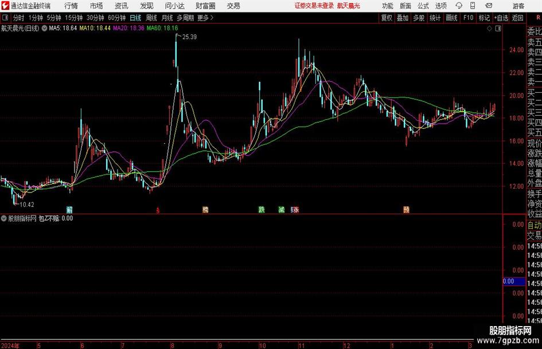
Task: Switch to the 周线 weekly tab
Action: 151,18
